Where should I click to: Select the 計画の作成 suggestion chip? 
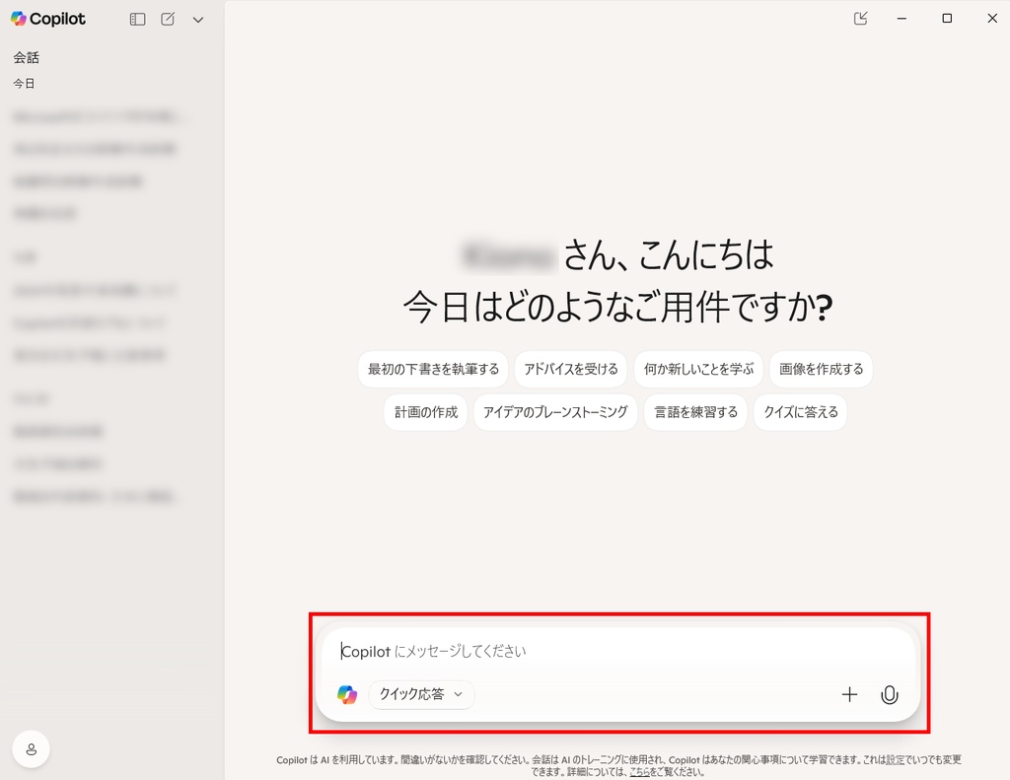coord(426,412)
